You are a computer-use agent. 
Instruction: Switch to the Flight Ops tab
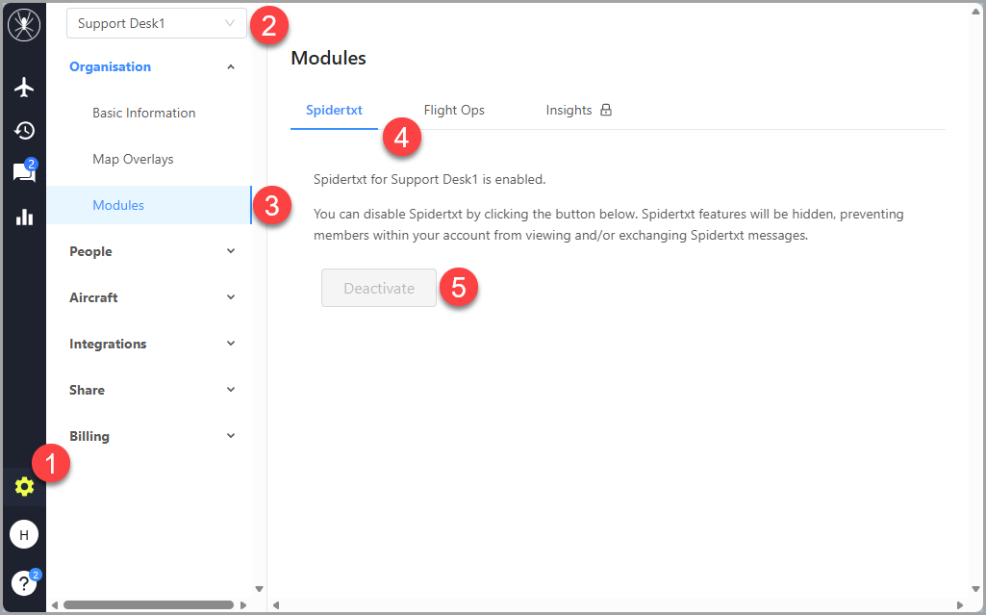point(454,110)
